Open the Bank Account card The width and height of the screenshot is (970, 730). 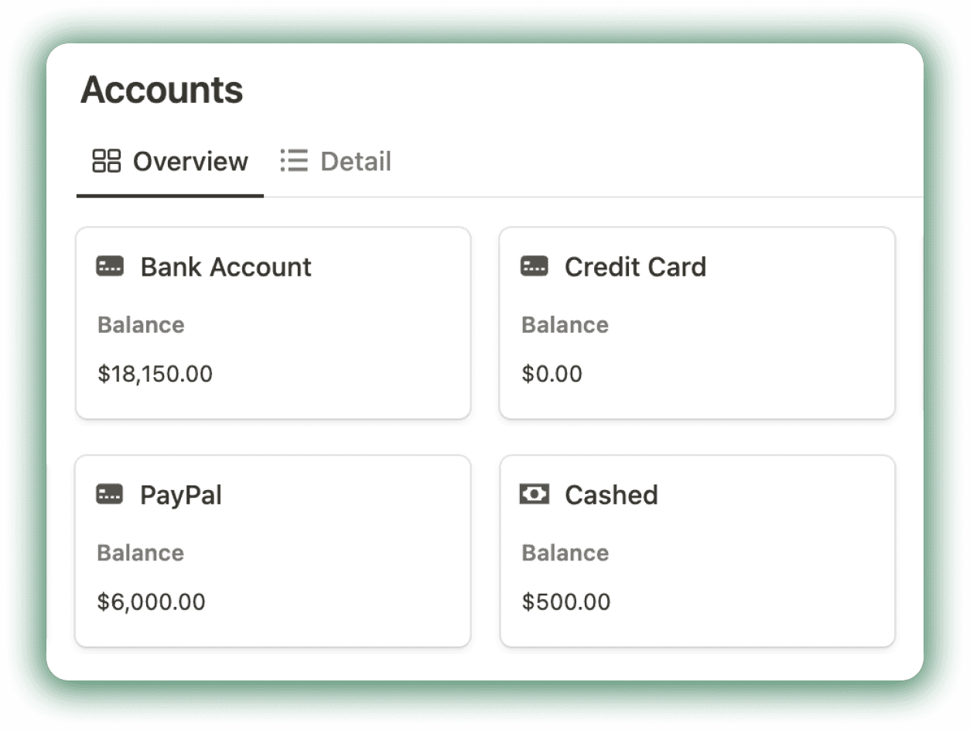272,323
